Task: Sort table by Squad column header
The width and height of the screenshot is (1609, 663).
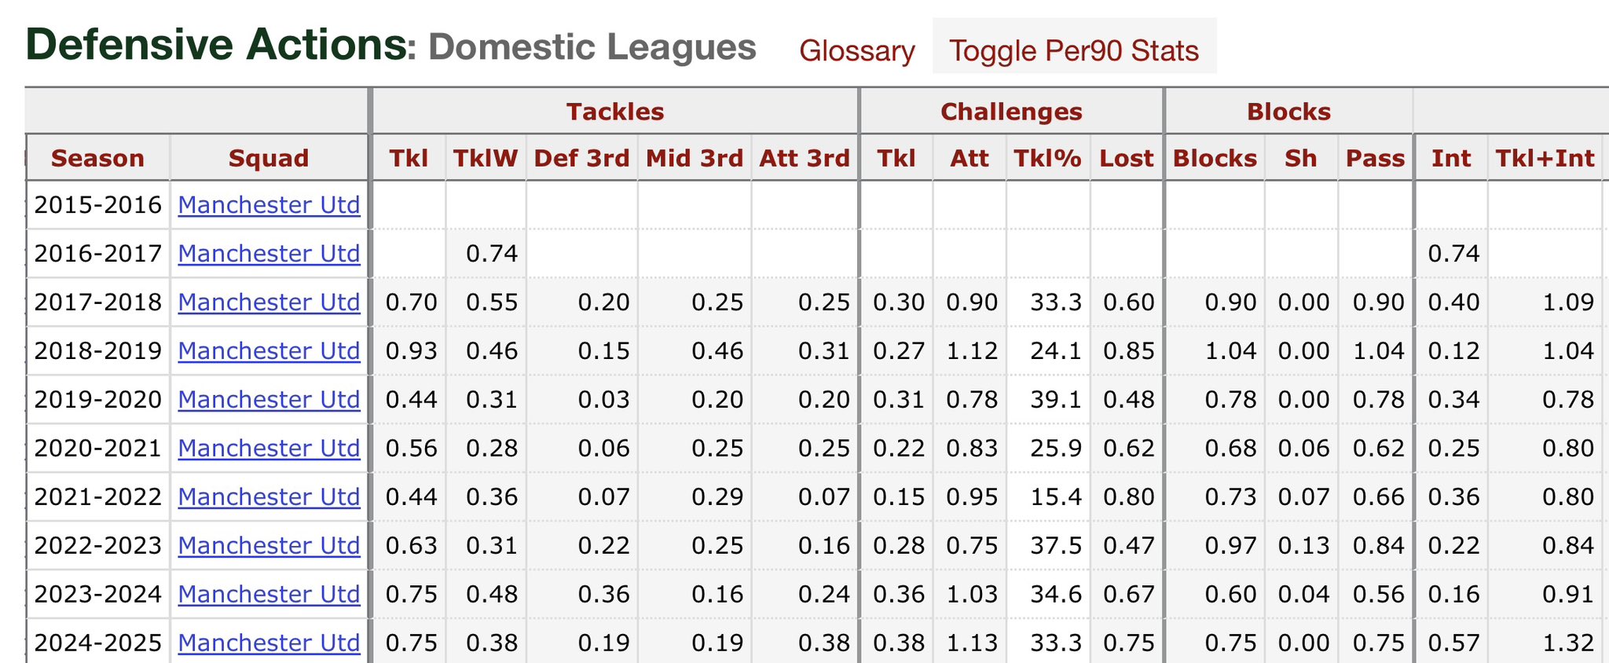Action: 269,158
